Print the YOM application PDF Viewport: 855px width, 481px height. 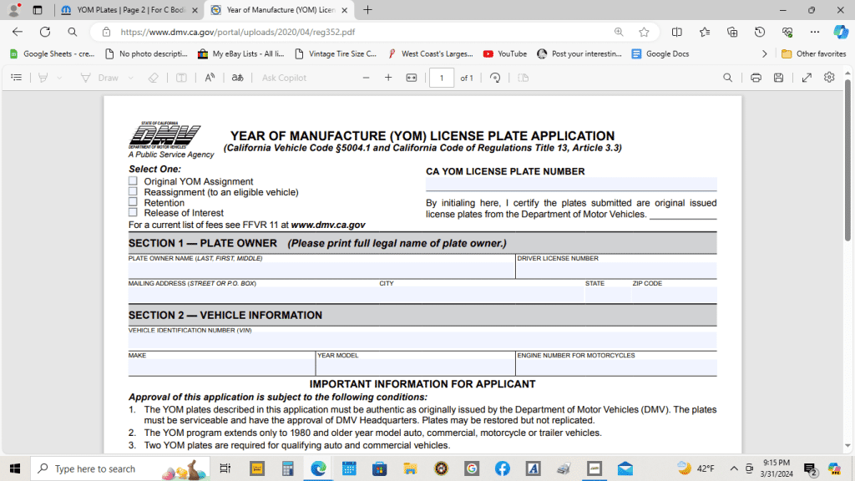coord(756,77)
